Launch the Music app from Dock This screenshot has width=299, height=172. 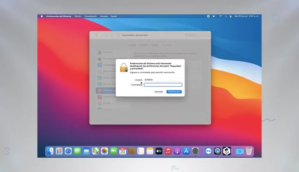click(x=168, y=151)
